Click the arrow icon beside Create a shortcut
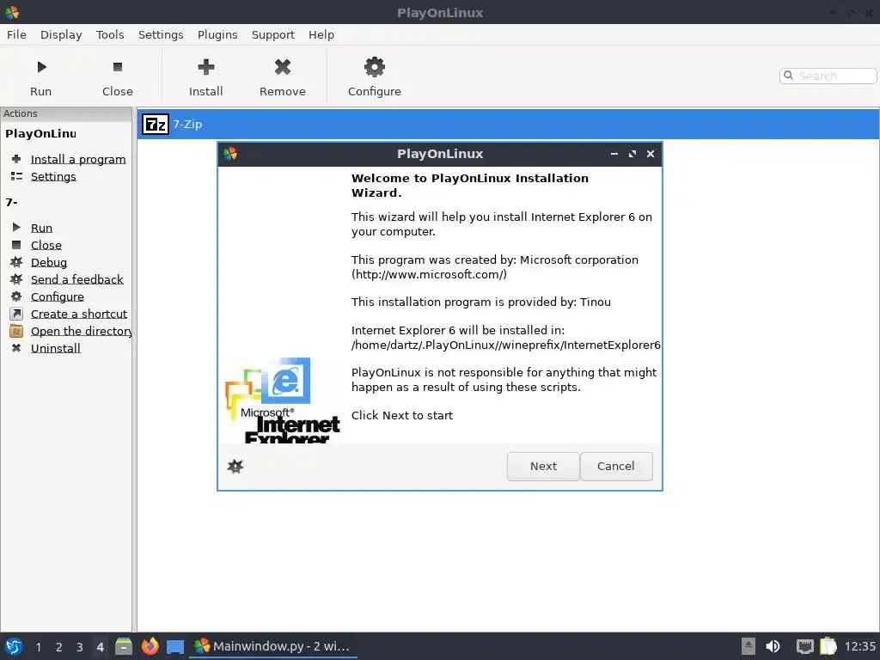 (16, 314)
